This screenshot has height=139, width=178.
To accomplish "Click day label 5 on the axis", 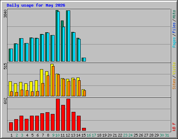I will [x=32, y=135].
